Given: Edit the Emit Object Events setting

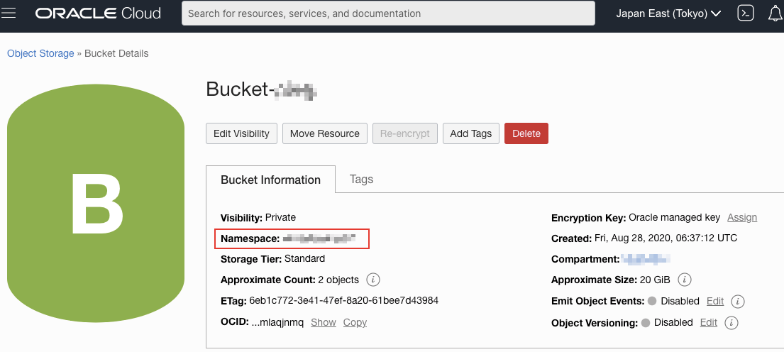Looking at the screenshot, I should [715, 301].
